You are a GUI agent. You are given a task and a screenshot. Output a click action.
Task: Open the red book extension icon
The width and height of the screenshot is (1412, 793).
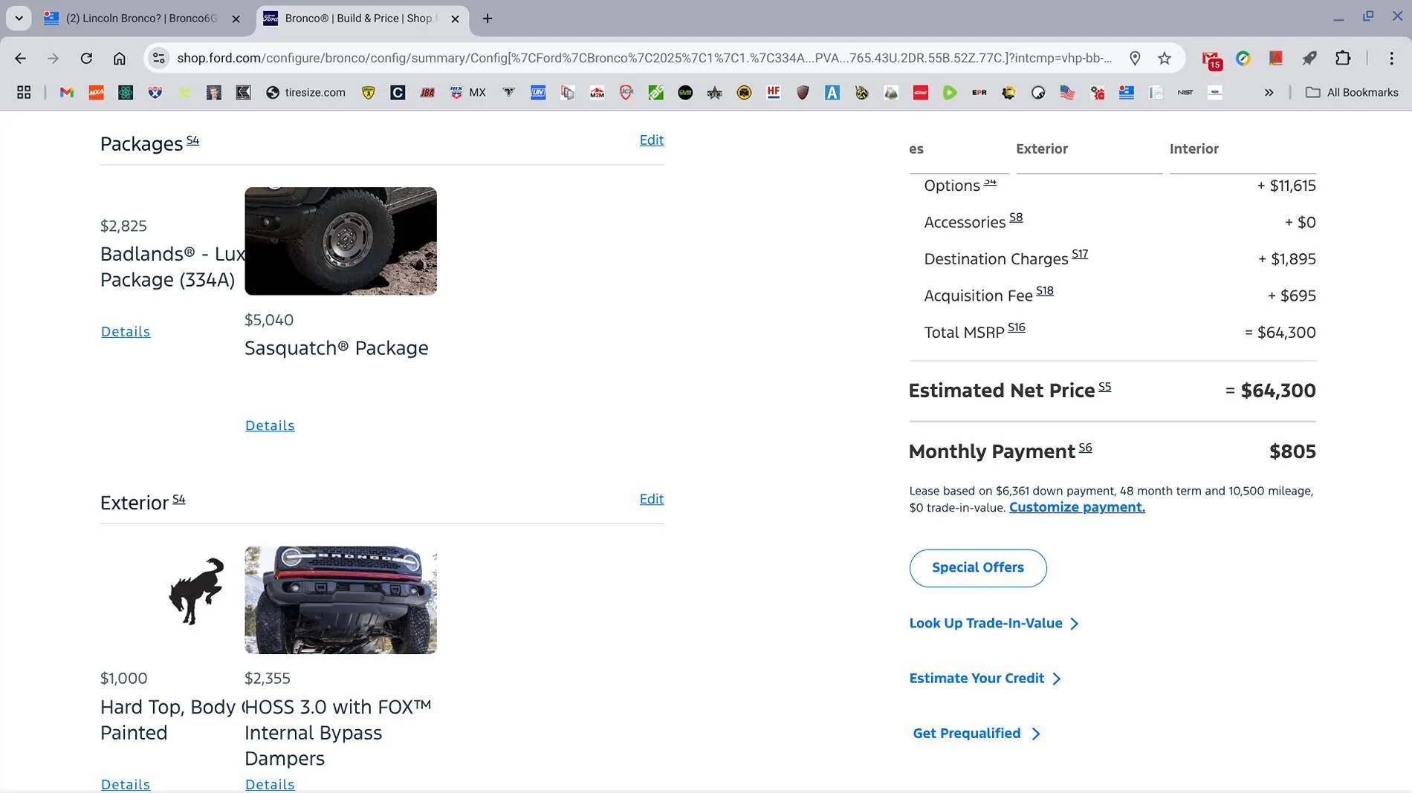tap(1276, 58)
